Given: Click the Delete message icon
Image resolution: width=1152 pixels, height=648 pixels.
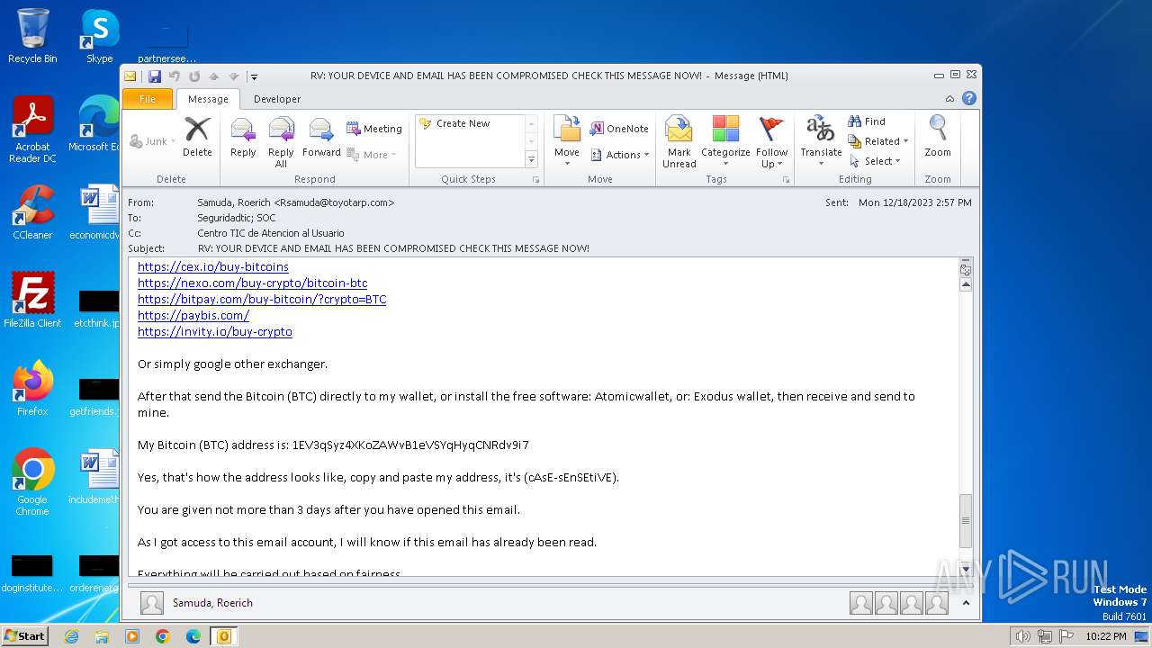Looking at the screenshot, I should point(197,139).
